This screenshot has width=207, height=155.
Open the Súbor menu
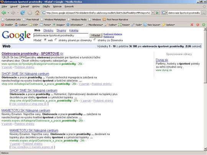4,7
